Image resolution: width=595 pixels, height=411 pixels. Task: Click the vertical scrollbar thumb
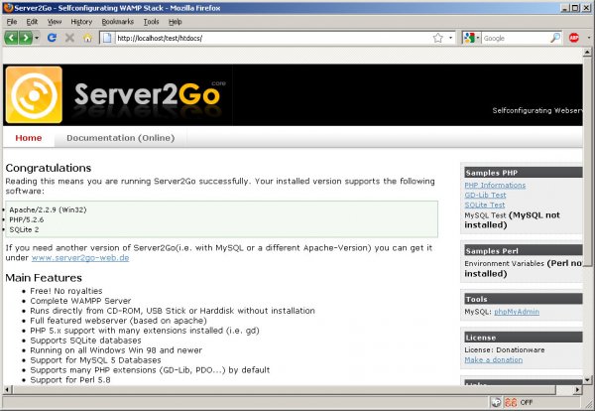[x=587, y=162]
